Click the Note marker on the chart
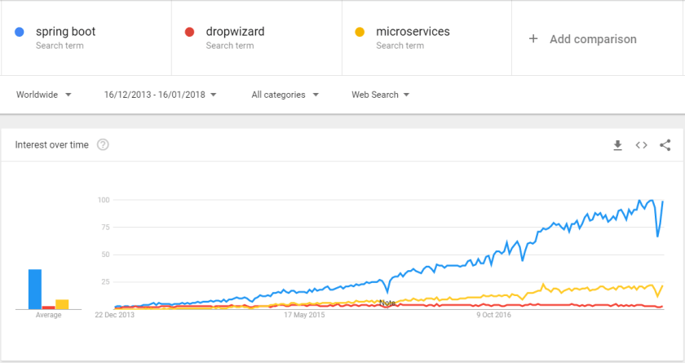The image size is (685, 363). 388,303
